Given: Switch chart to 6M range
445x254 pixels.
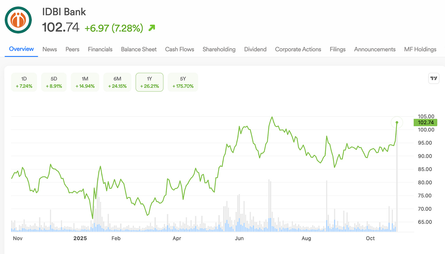Looking at the screenshot, I should [x=117, y=82].
